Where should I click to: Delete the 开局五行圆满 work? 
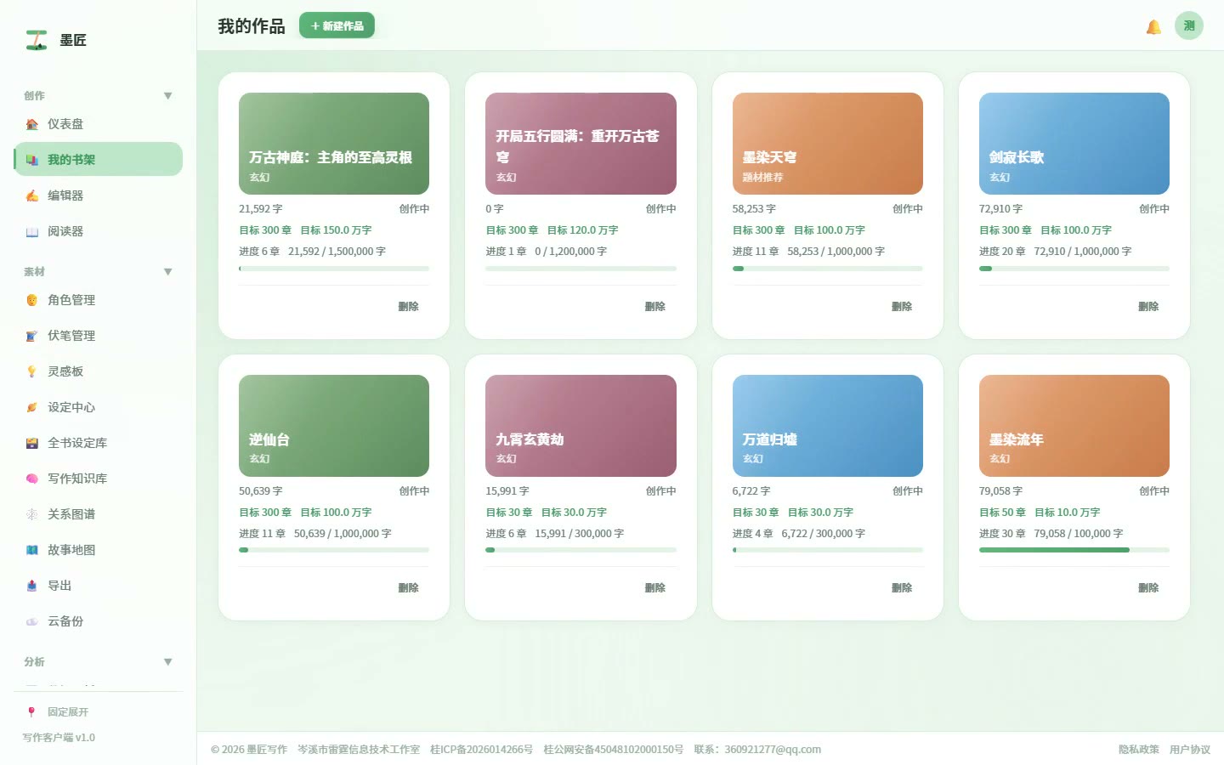[654, 306]
